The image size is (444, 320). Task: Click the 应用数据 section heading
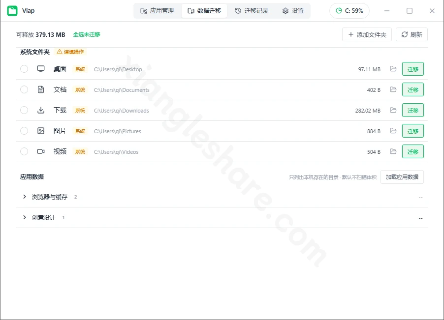coord(32,176)
